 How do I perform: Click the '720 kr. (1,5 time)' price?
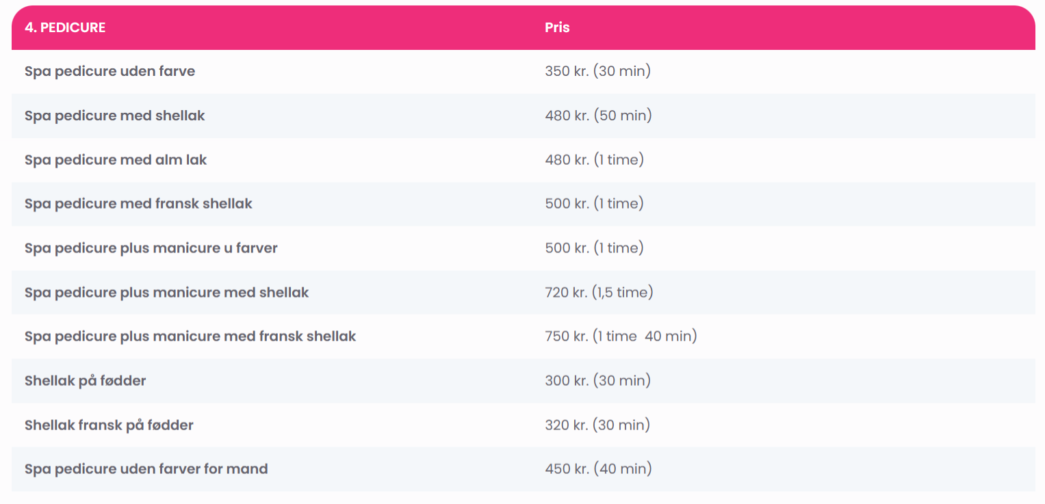(599, 293)
